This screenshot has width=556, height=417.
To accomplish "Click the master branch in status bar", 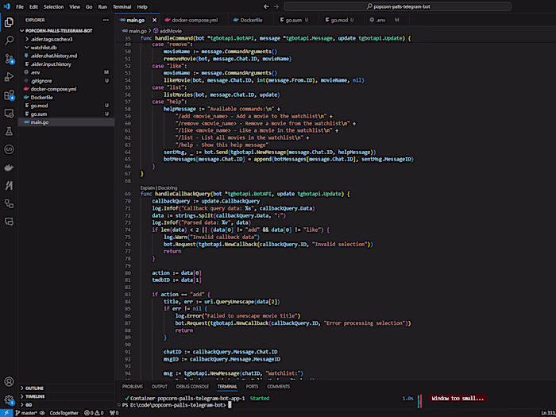I will pyautogui.click(x=26, y=413).
